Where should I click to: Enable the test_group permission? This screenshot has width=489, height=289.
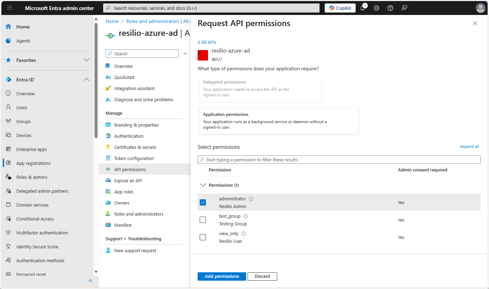203,219
